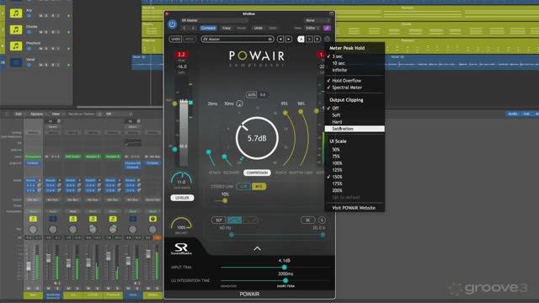539x303 pixels.
Task: Click the first mixer channel yellow instrument icon
Action: click(x=33, y=219)
